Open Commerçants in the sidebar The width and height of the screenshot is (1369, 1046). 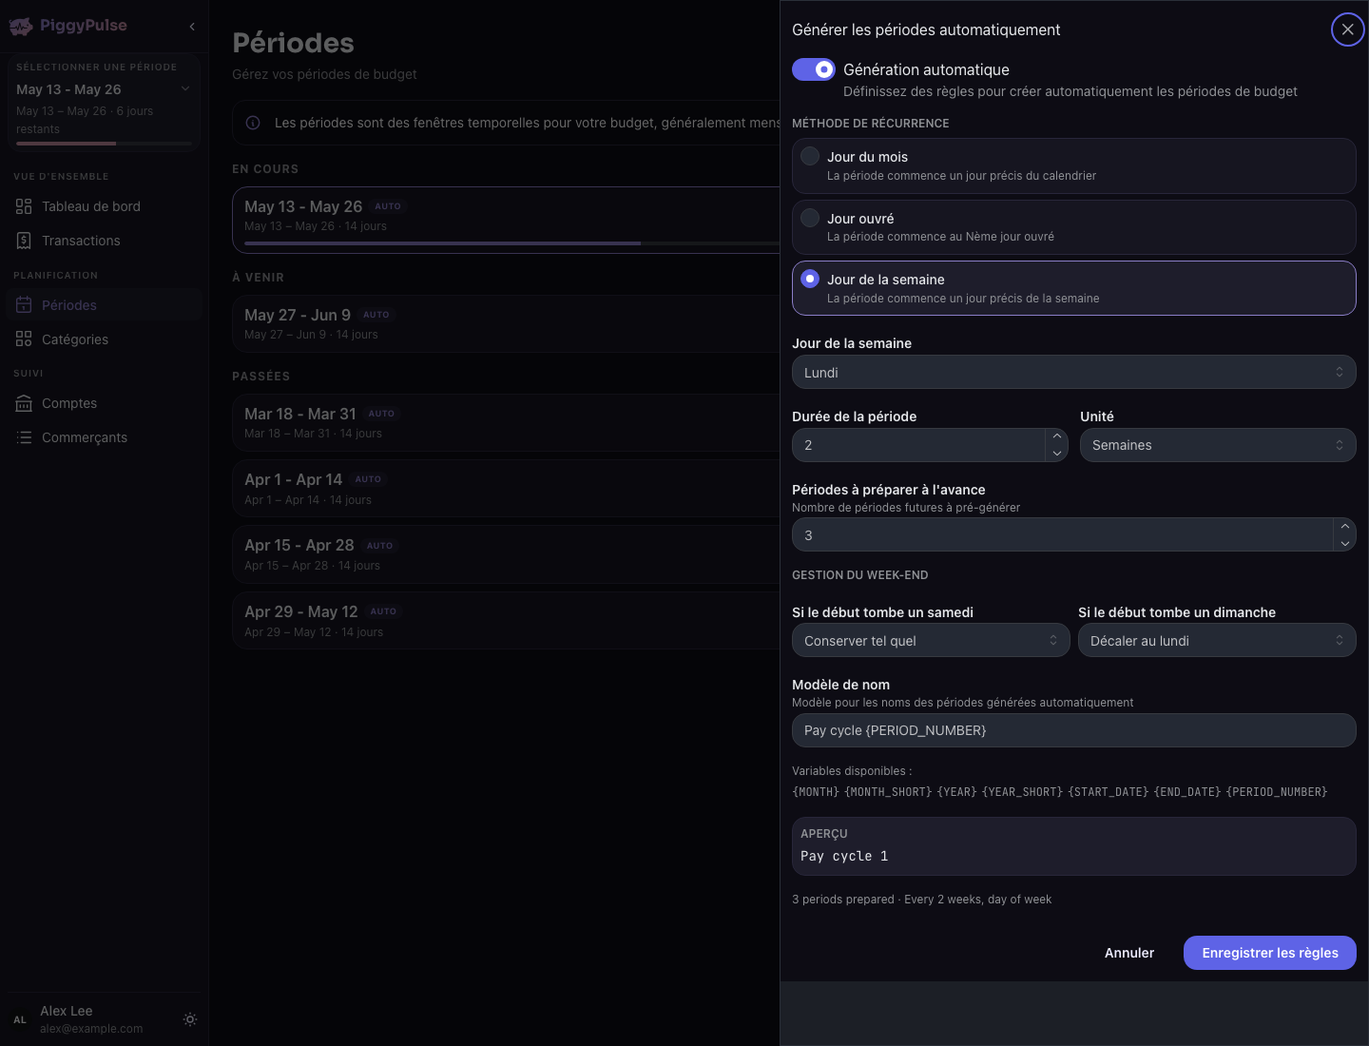tap(104, 437)
